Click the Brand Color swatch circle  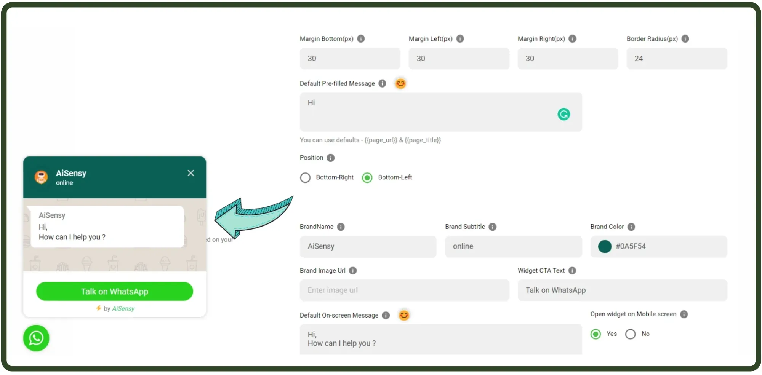(x=604, y=247)
